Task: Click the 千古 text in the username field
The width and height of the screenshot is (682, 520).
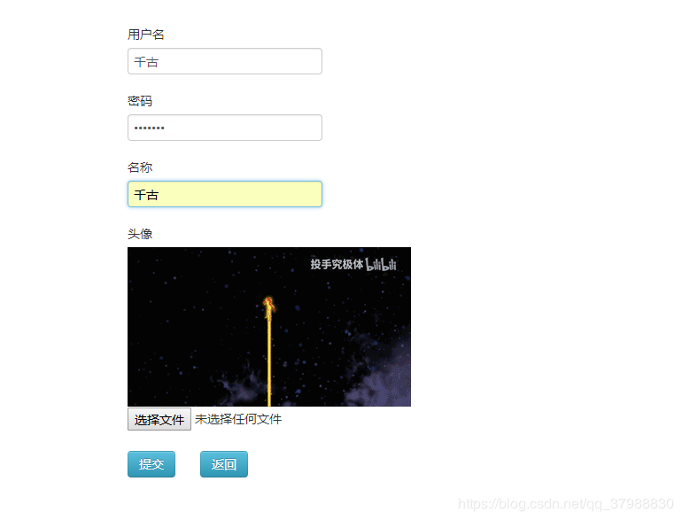Action: [146, 62]
